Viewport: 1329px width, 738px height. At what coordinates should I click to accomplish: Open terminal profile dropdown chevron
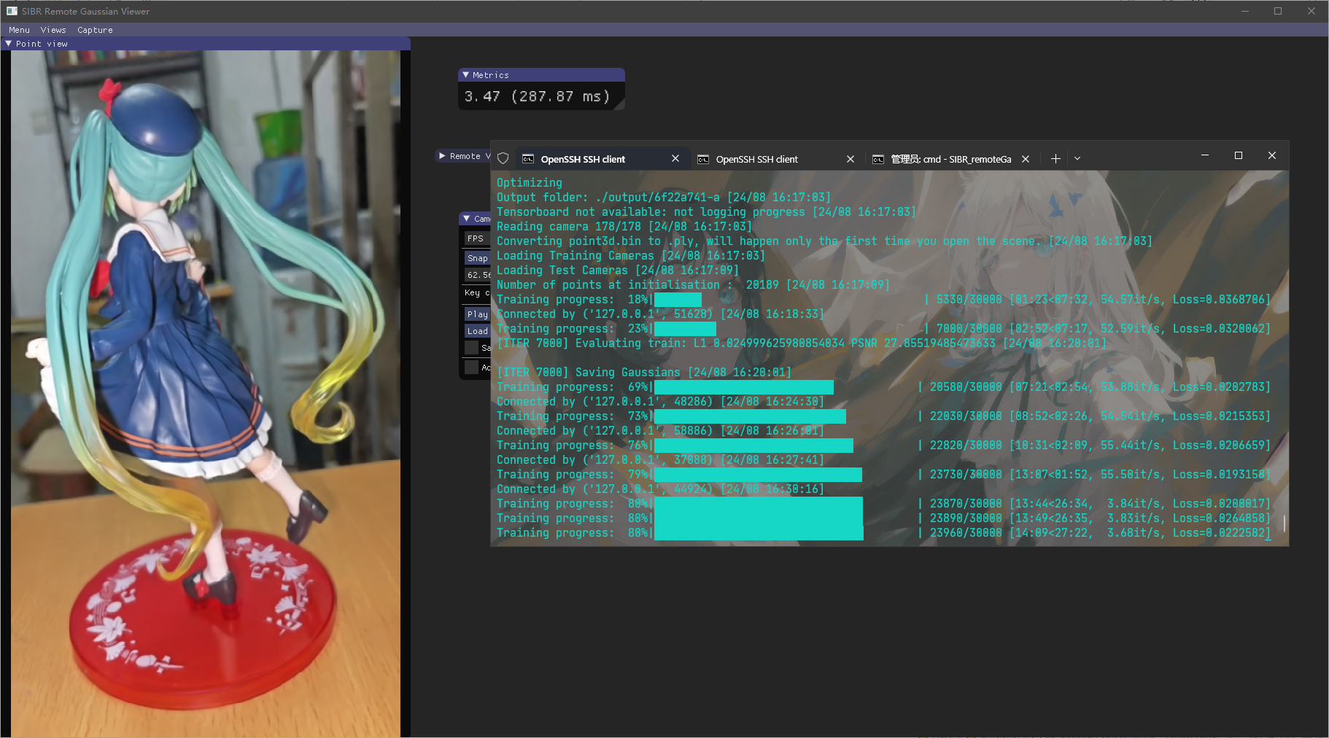(x=1077, y=158)
